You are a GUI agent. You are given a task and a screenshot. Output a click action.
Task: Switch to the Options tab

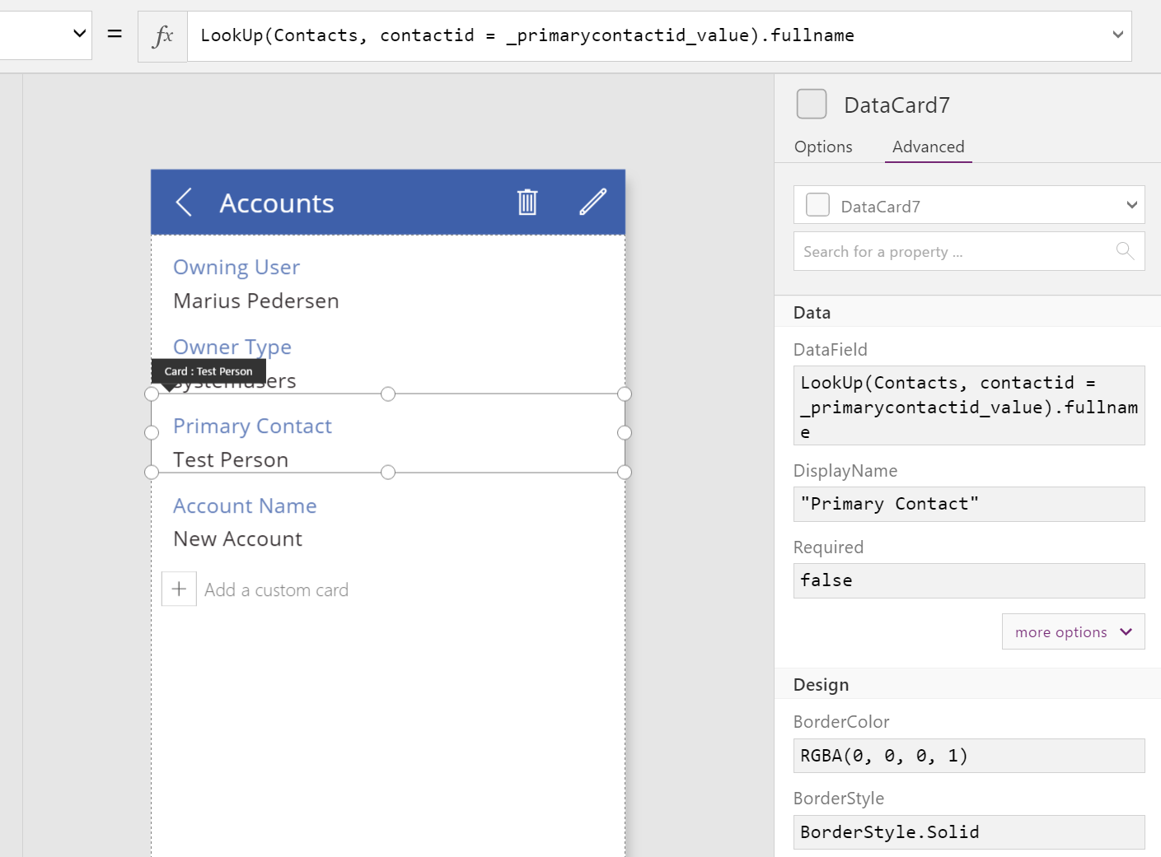click(823, 147)
